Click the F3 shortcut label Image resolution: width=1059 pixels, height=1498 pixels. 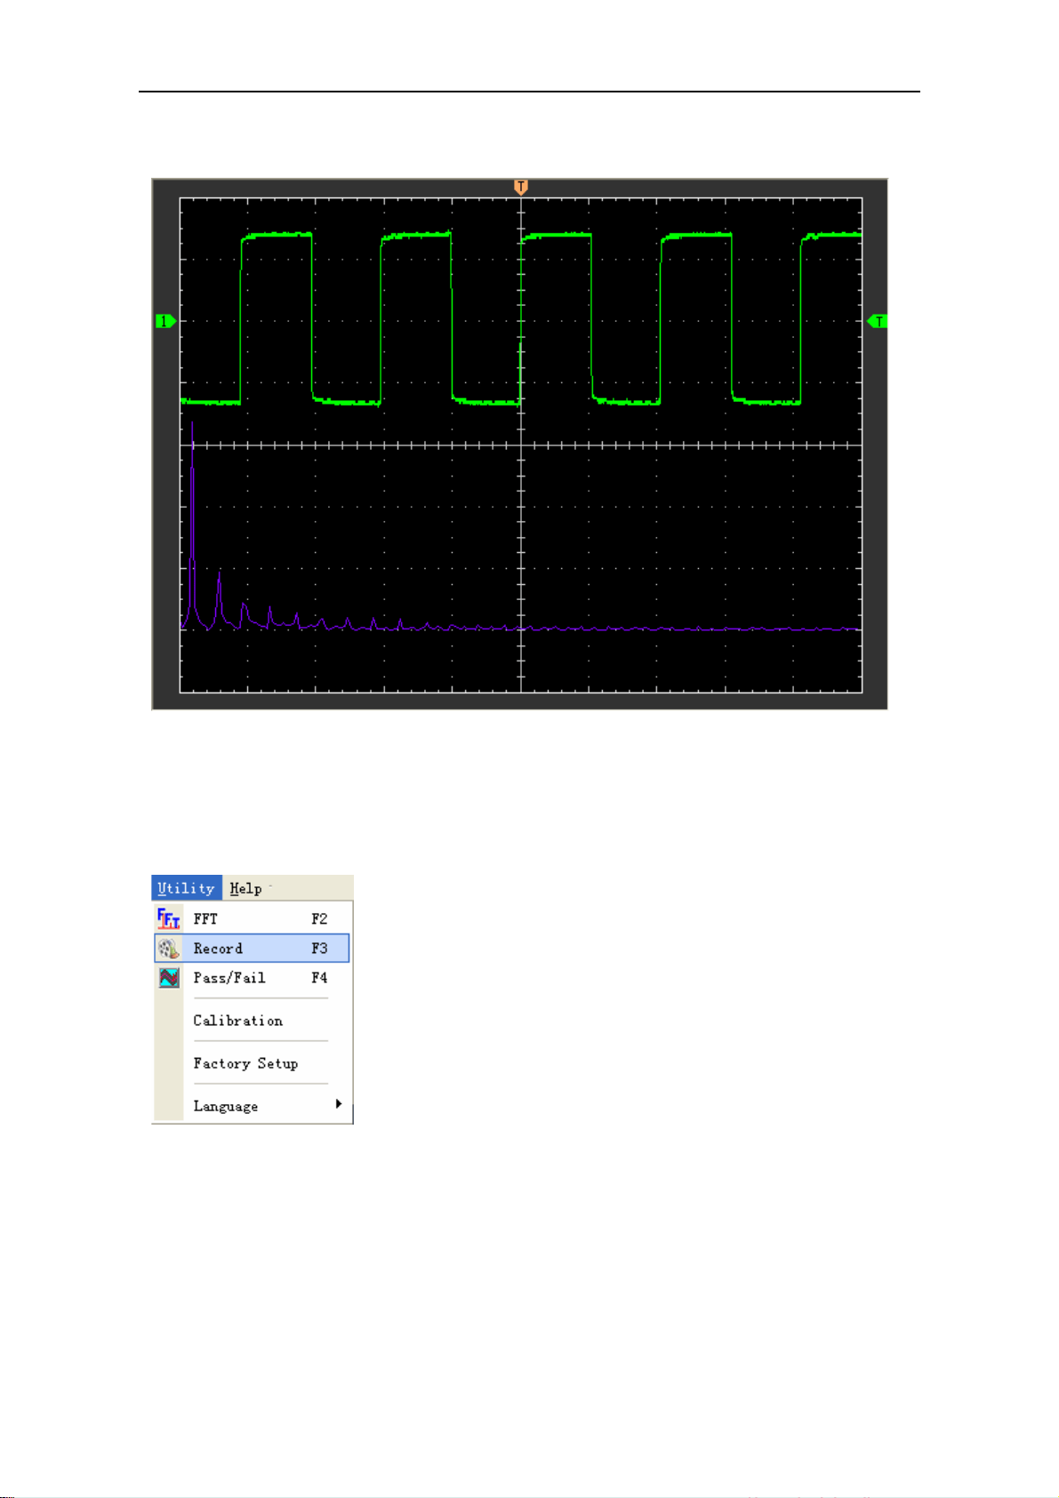tap(319, 949)
